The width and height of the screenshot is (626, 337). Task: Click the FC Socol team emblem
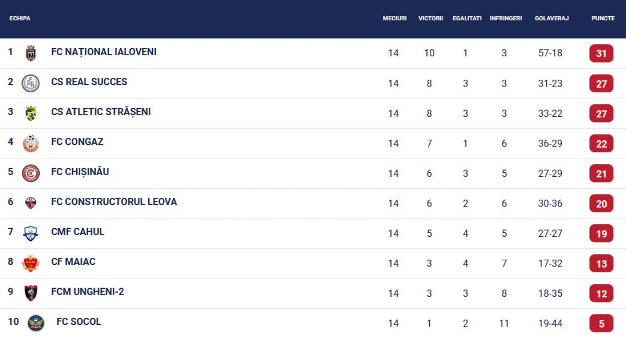[36, 323]
